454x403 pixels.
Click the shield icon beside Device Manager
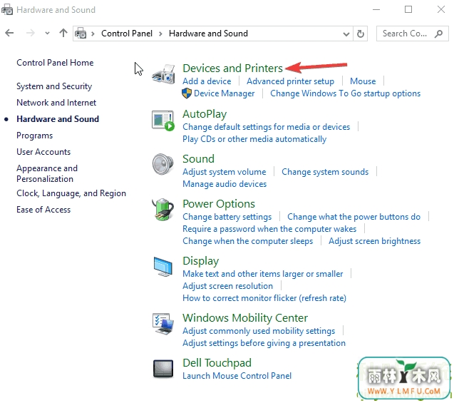coord(187,93)
